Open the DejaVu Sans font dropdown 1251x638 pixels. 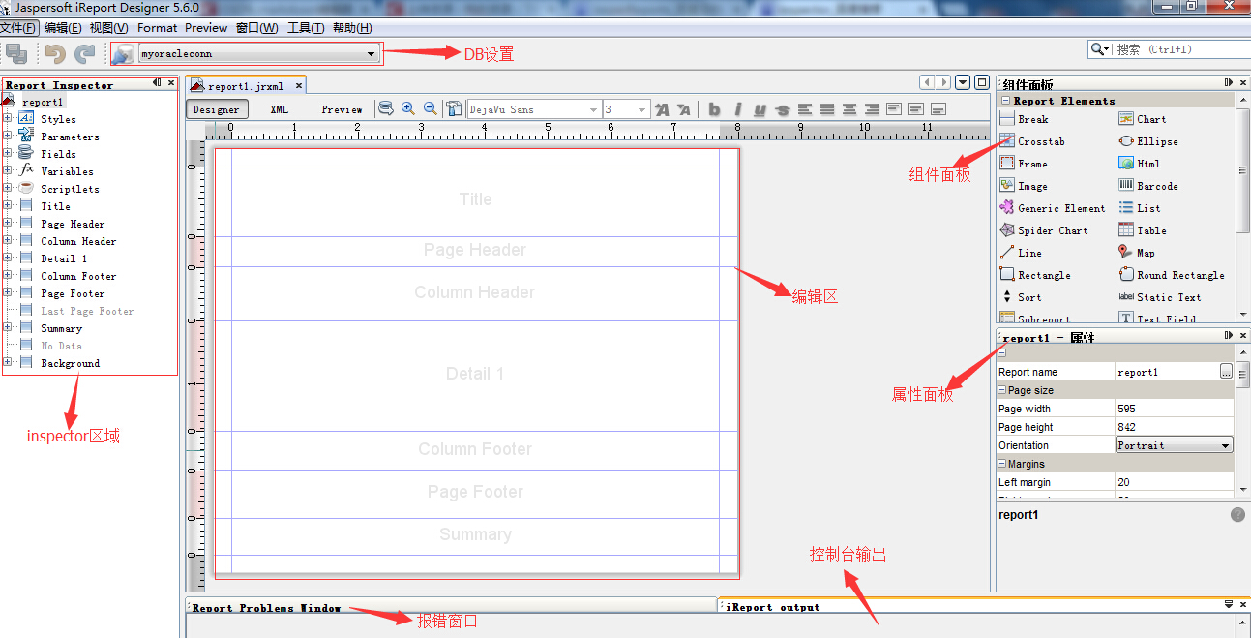tap(593, 110)
